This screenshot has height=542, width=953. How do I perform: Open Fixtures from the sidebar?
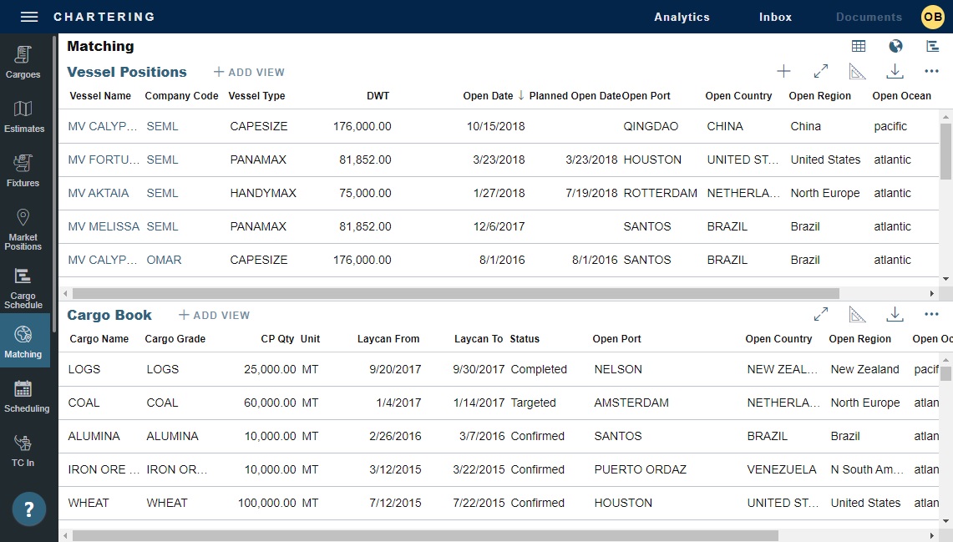point(23,171)
